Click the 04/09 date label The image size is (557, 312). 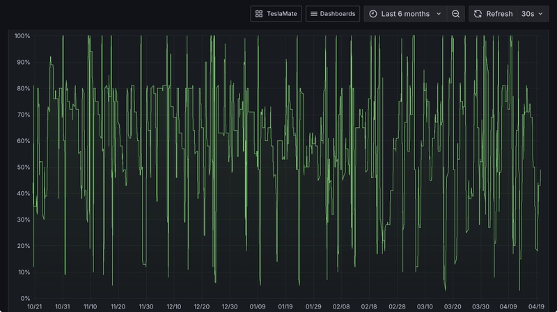[508, 306]
